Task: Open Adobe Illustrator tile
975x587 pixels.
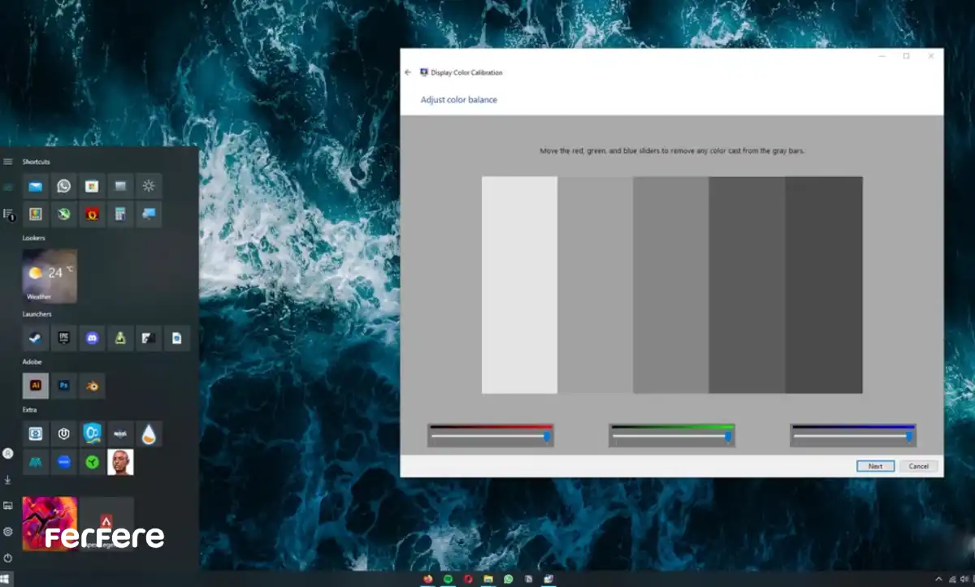Action: (x=35, y=386)
